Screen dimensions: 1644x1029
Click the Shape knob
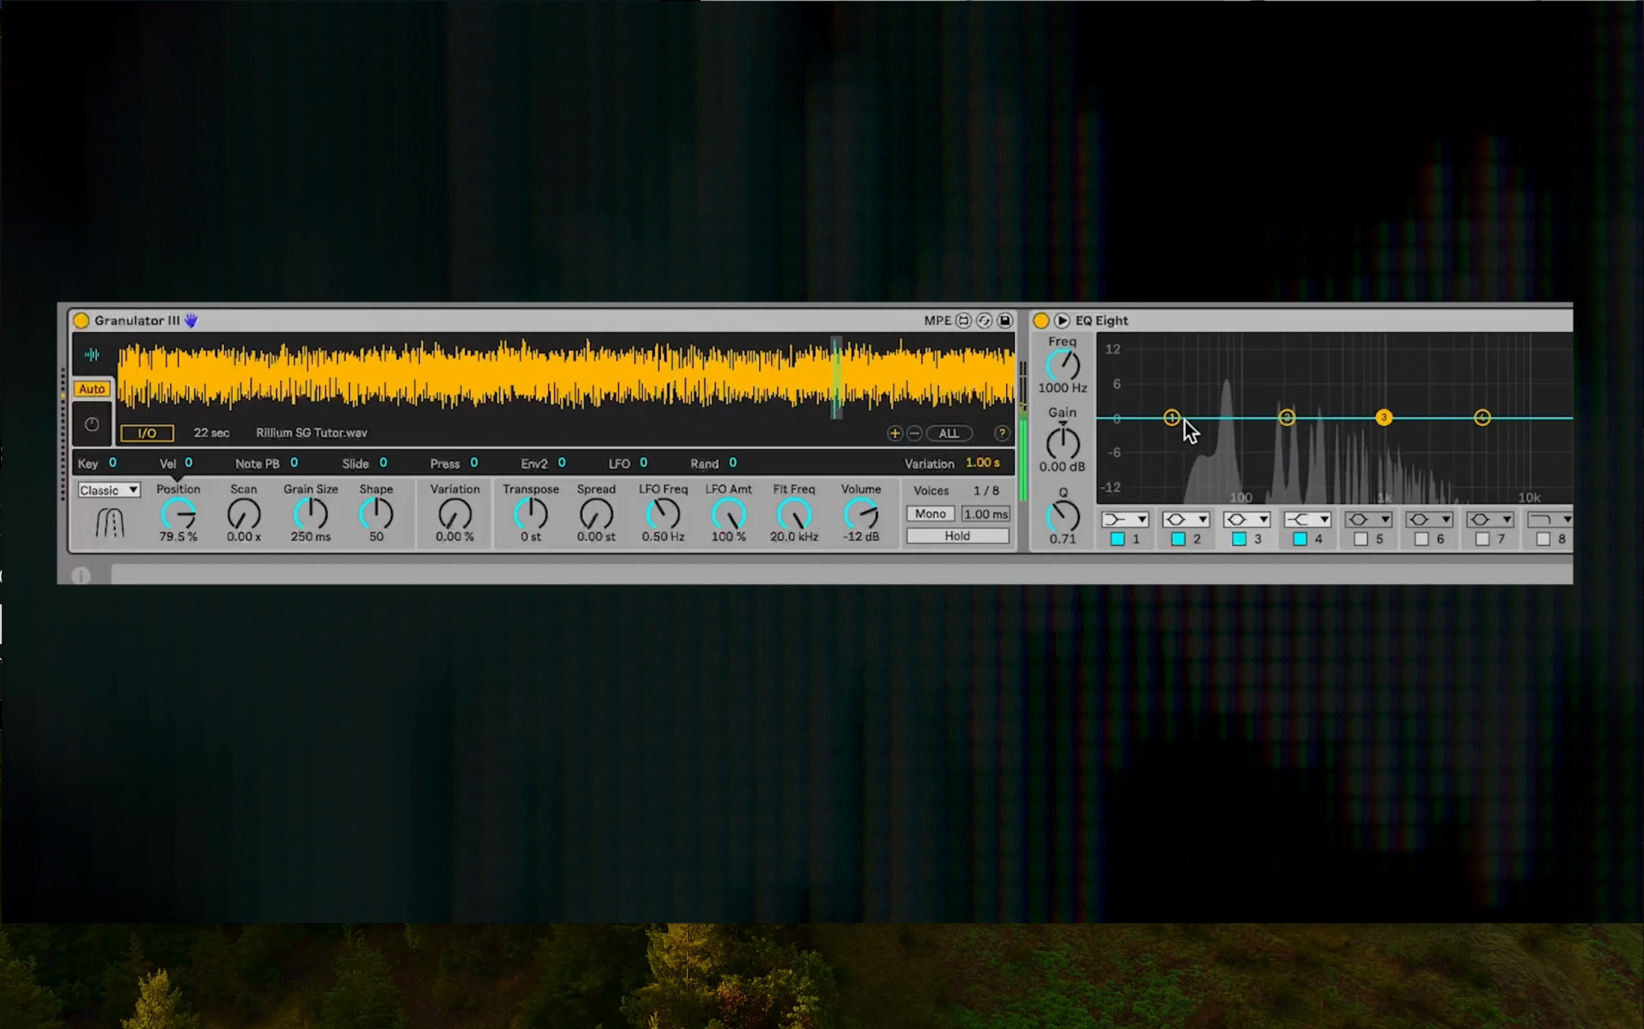coord(376,515)
